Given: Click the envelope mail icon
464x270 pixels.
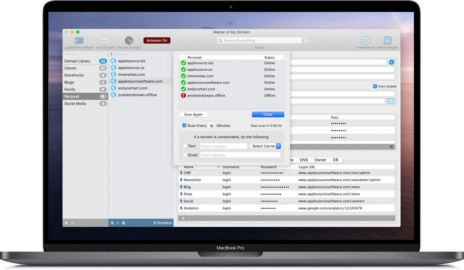Looking at the screenshot, I should click(391, 147).
